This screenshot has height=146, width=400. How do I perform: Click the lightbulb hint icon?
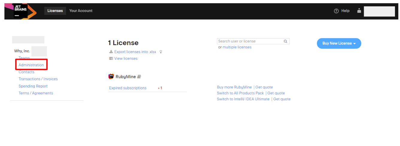(x=161, y=52)
